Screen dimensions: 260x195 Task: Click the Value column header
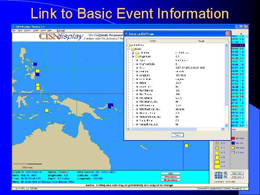click(x=201, y=41)
